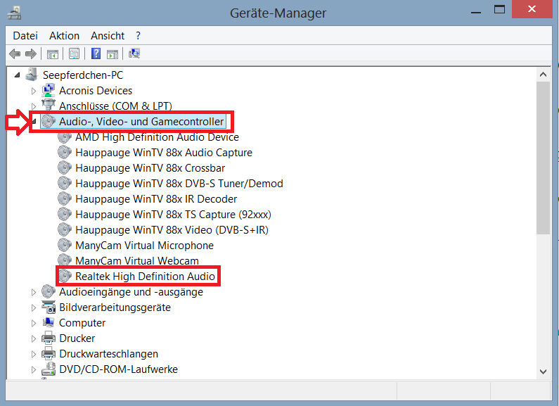This screenshot has height=406, width=559.
Task: Select Hauppauge WinTV 88x DVB-S Tuner/Demod
Action: (179, 184)
